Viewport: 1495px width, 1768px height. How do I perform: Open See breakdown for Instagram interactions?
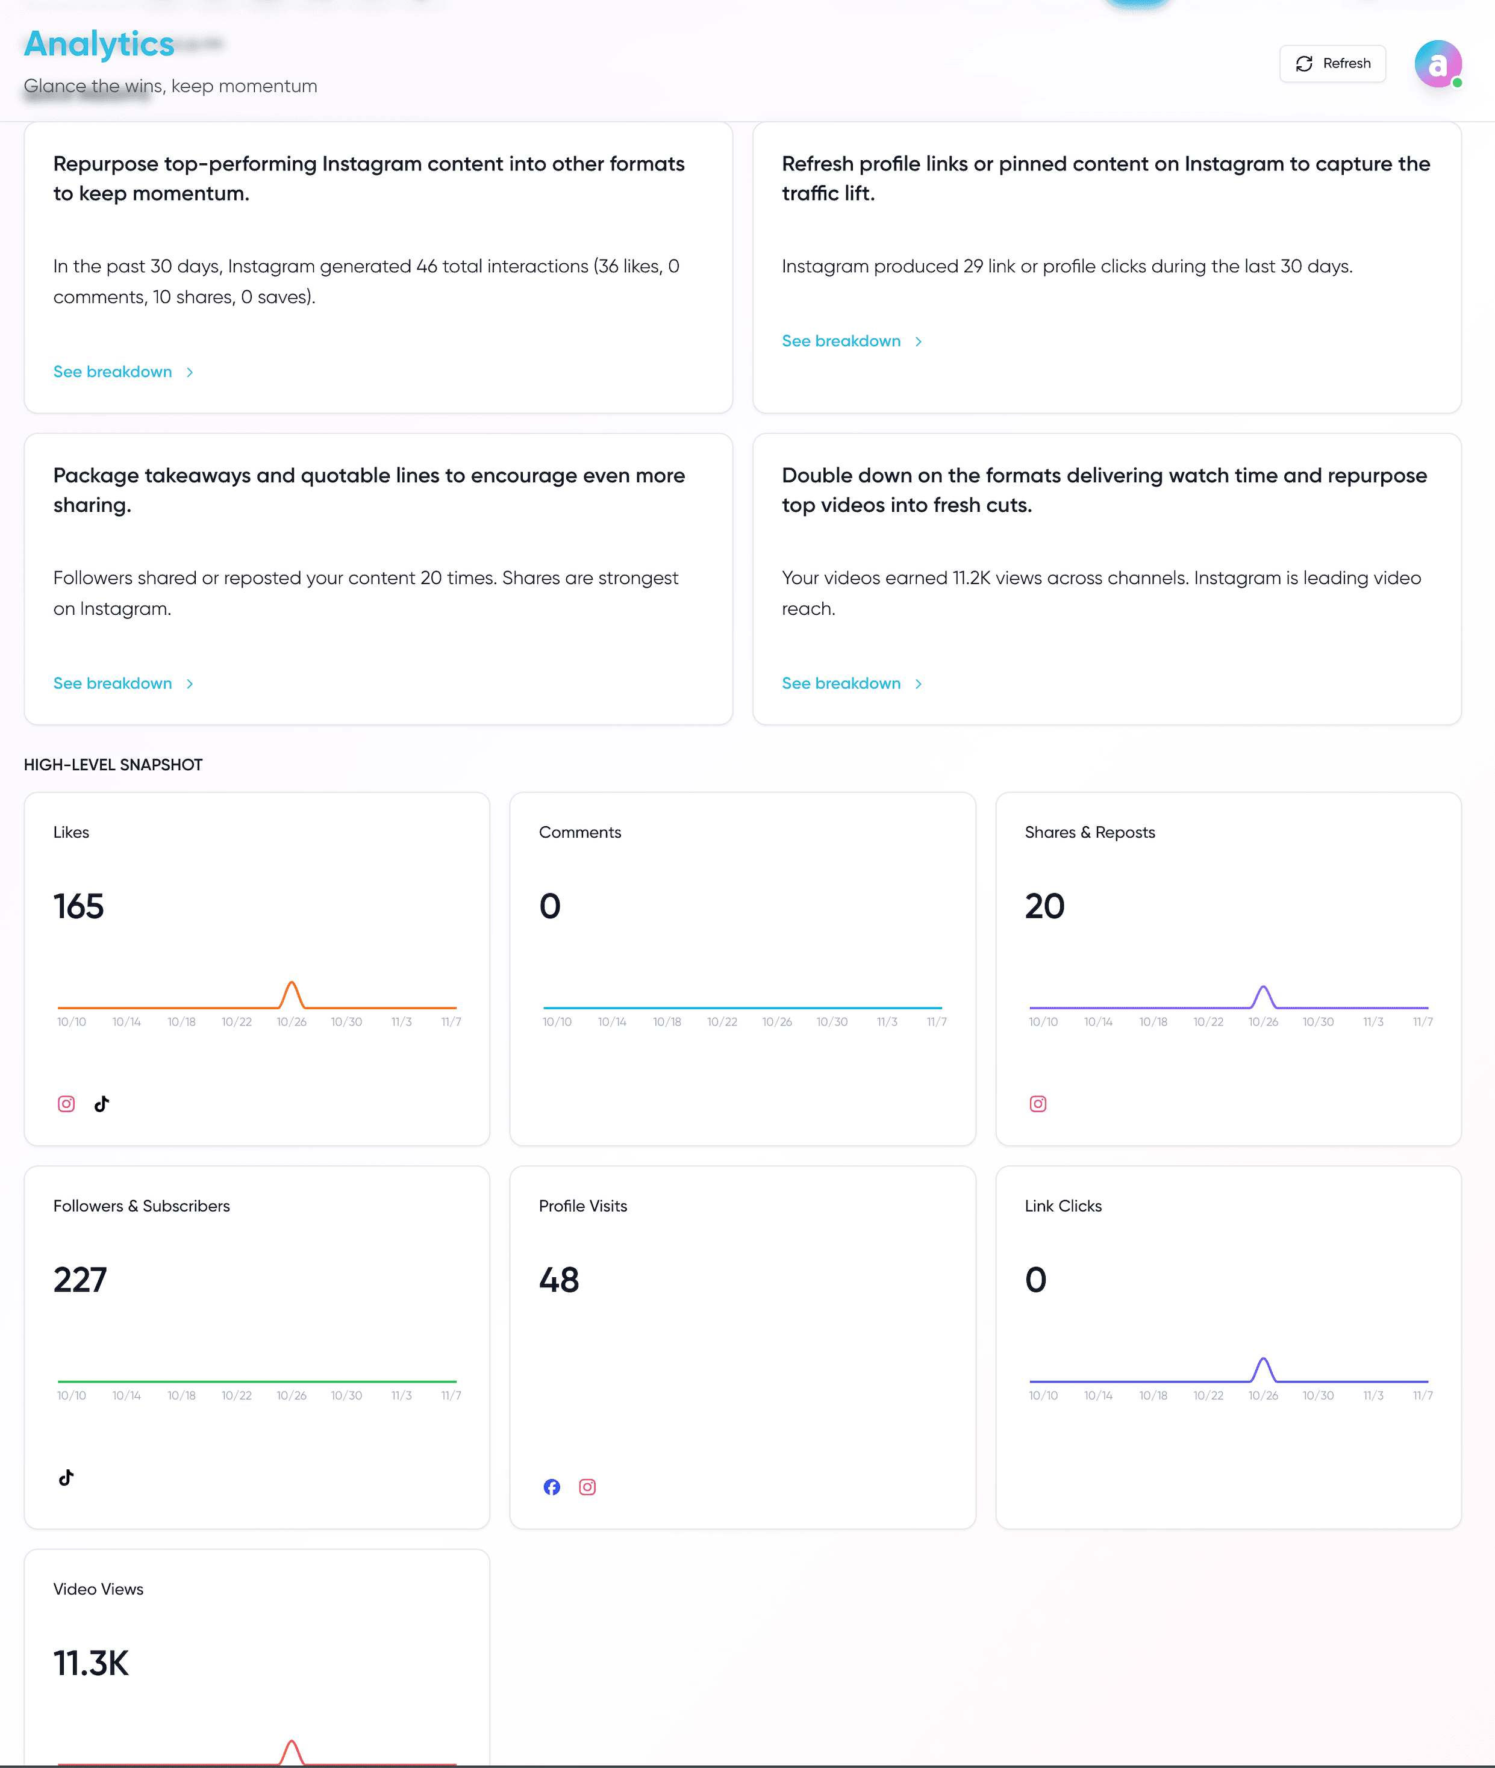tap(113, 372)
